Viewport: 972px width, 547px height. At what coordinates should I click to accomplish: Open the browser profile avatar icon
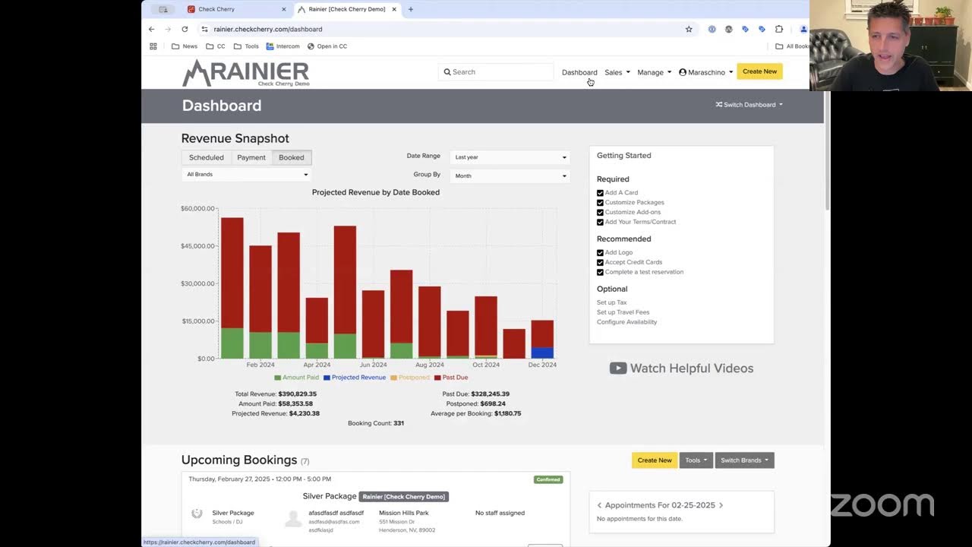pyautogui.click(x=803, y=29)
